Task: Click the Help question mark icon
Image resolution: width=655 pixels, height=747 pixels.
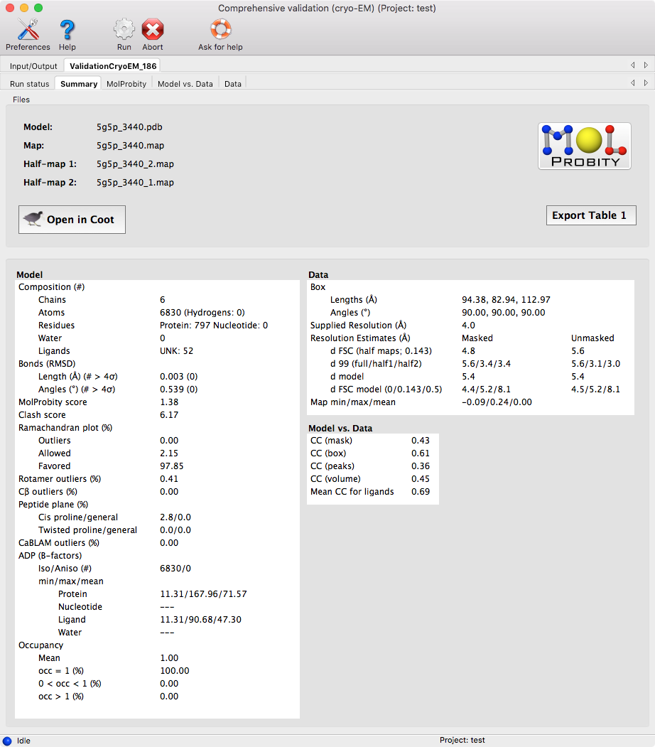Action: (67, 31)
